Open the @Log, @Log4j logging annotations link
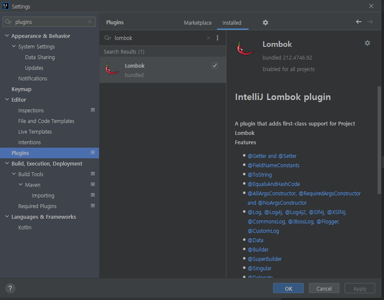The width and height of the screenshot is (384, 300). tap(297, 221)
